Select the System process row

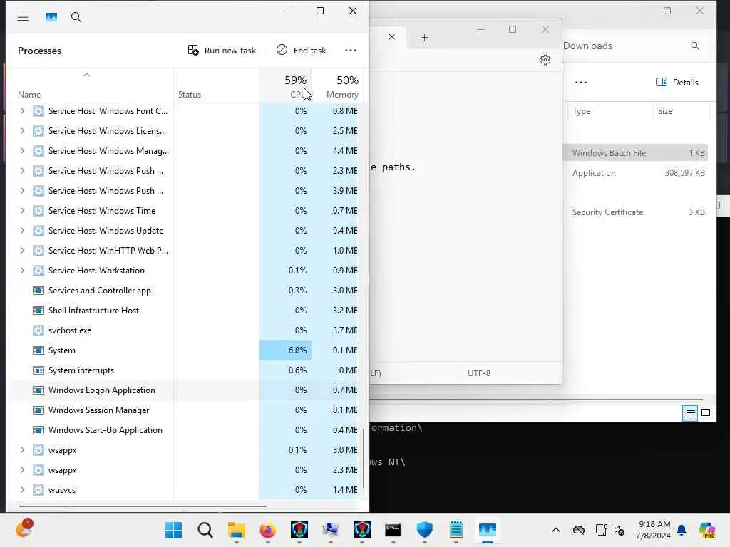[185, 350]
